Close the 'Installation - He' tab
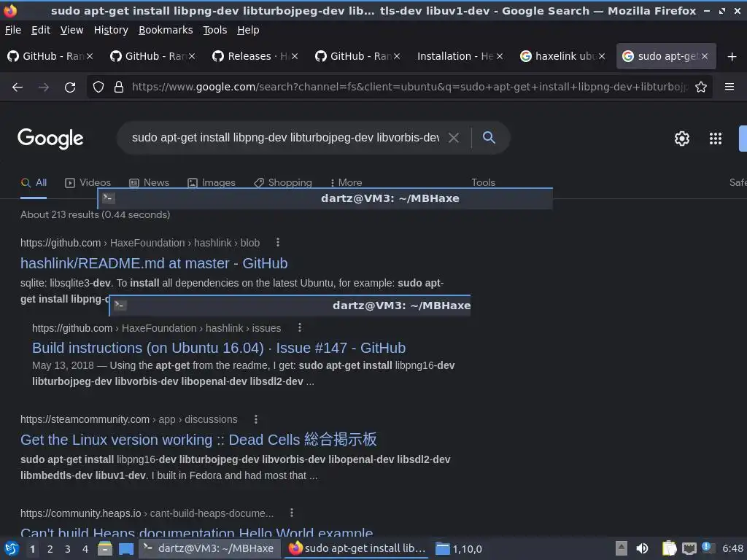This screenshot has width=747, height=560. coord(500,56)
